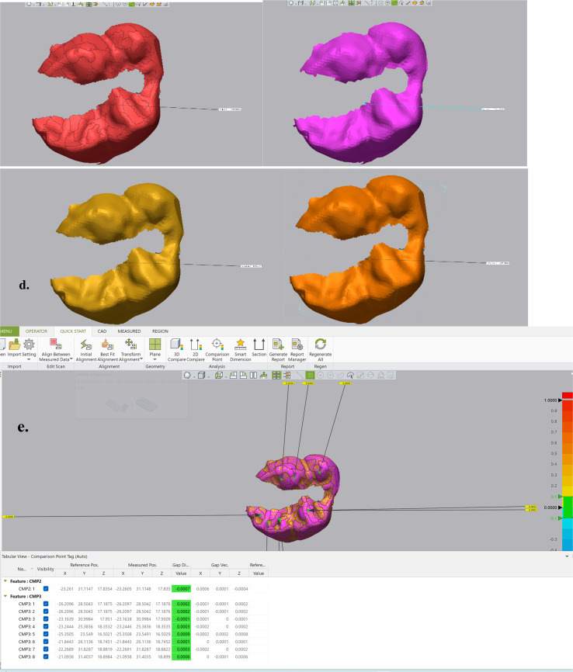Select the QUICK START tab
The image size is (573, 672).
pyautogui.click(x=73, y=331)
